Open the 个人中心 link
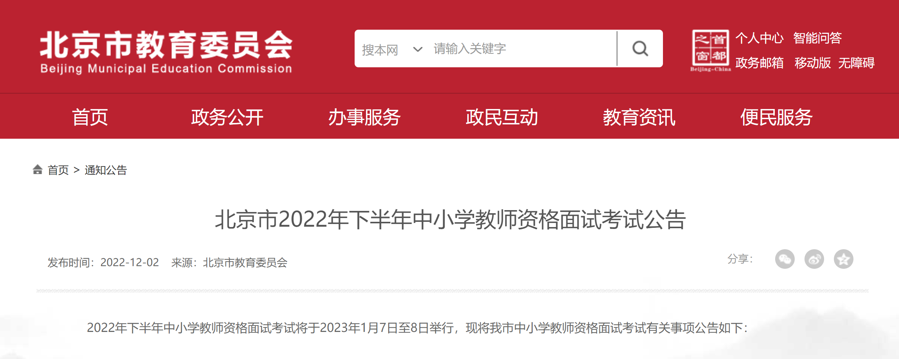899x359 pixels. 759,38
